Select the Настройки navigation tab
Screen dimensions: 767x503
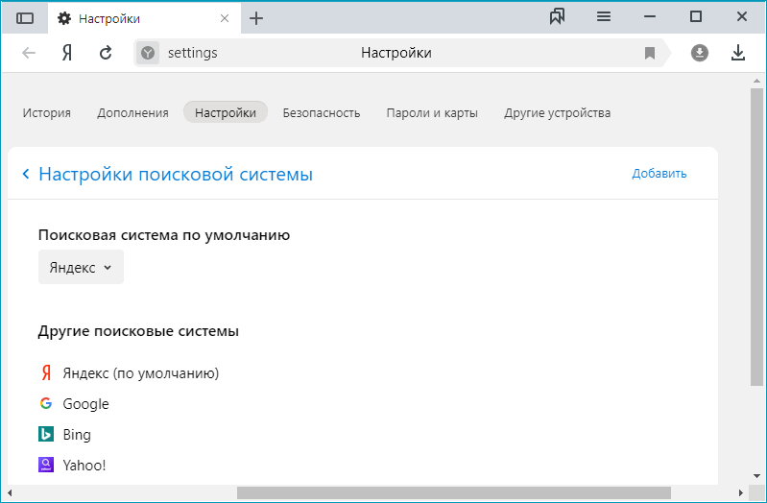tap(226, 112)
